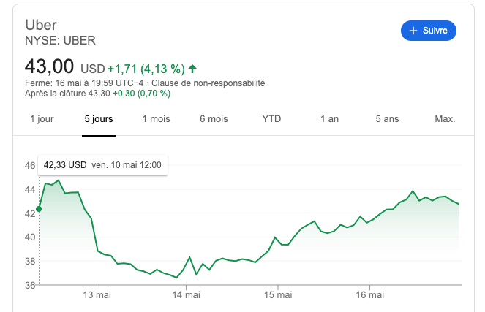Click the 43,00 price value

49,66
